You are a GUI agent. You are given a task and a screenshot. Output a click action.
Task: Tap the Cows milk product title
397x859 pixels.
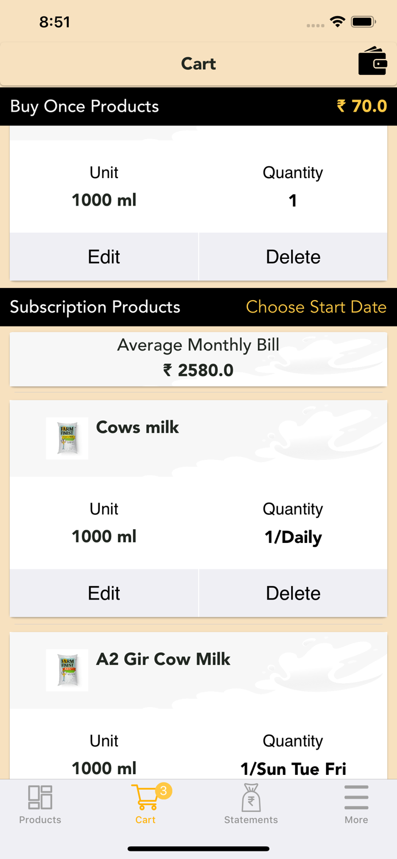(137, 427)
